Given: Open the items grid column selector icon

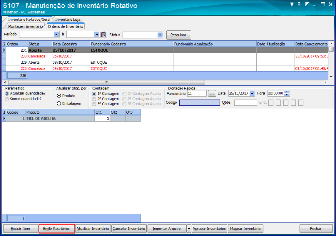Looking at the screenshot, I should [4, 112].
